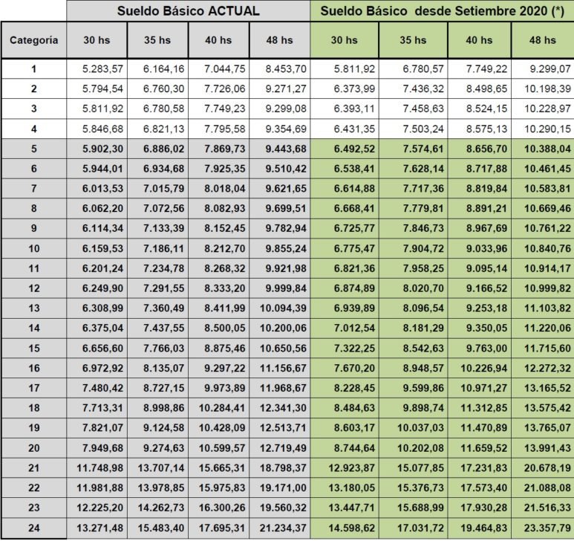Select the grey 40 hs column header
This screenshot has width=574, height=541.
click(218, 40)
